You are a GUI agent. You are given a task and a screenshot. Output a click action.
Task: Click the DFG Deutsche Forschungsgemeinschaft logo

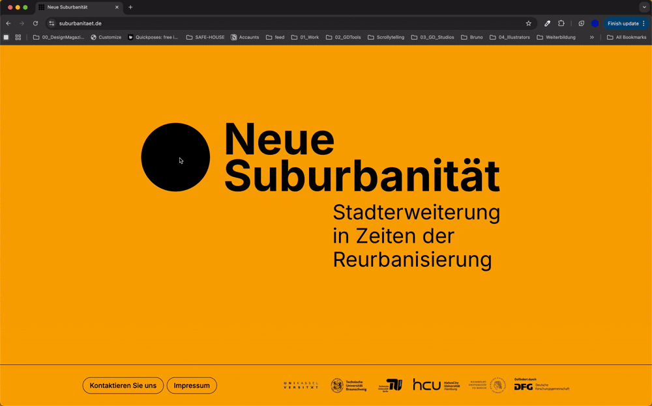coord(541,385)
